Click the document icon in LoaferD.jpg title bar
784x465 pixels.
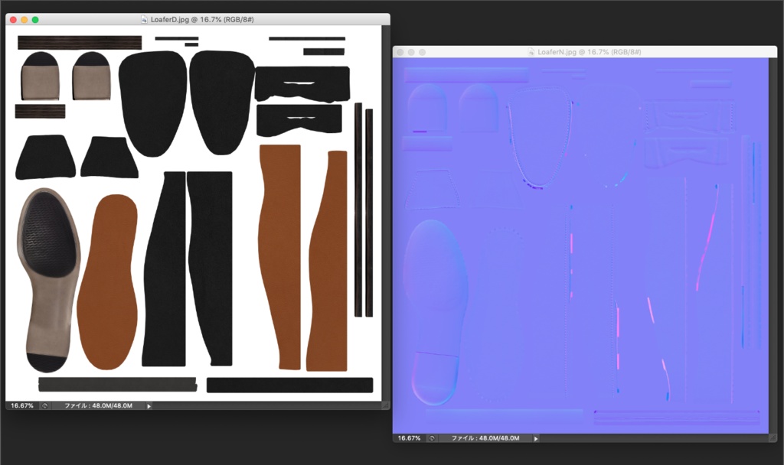(x=145, y=19)
